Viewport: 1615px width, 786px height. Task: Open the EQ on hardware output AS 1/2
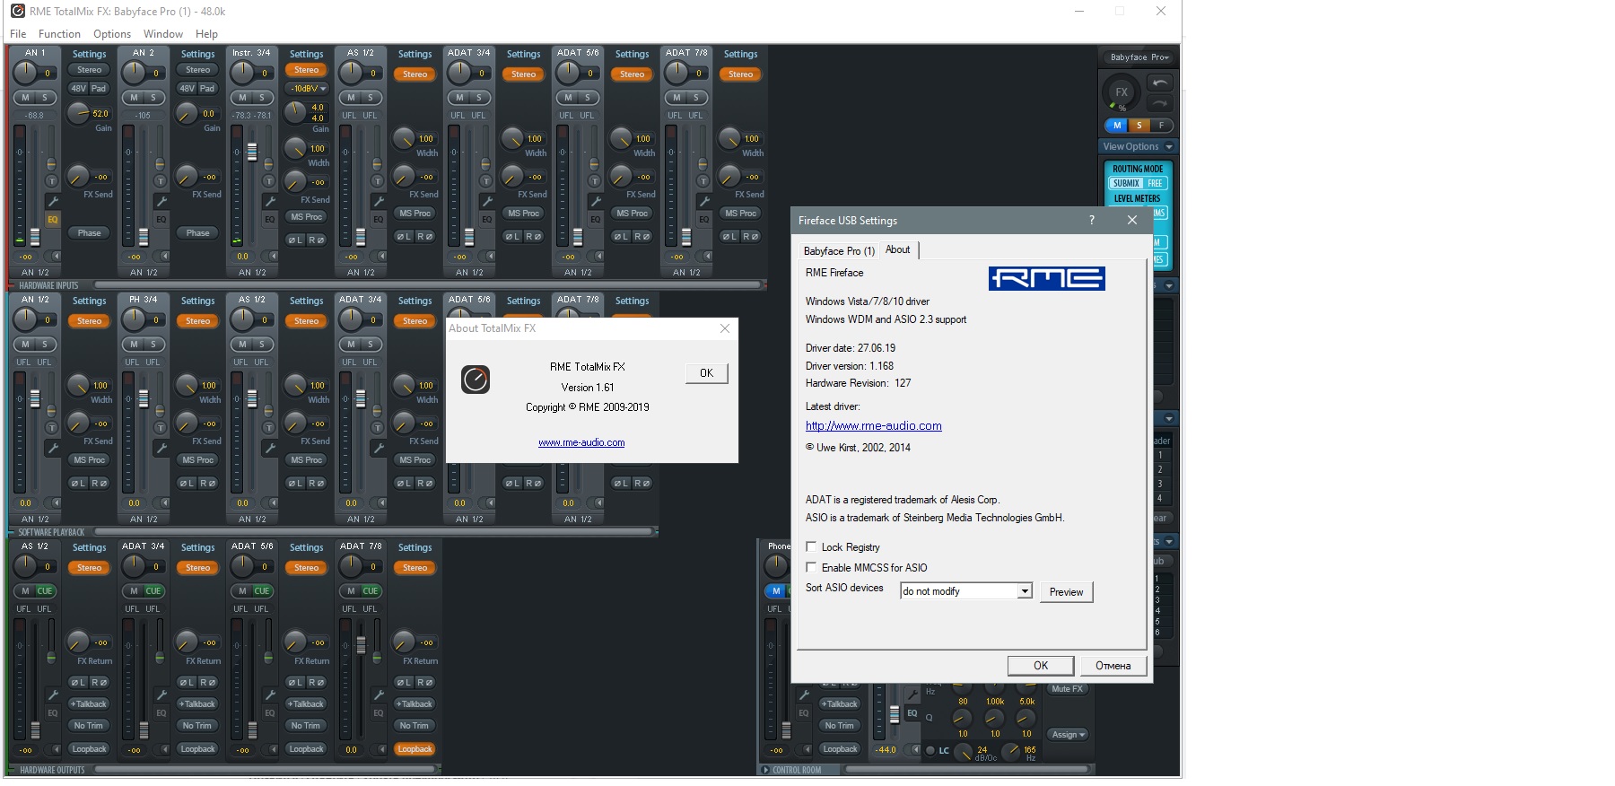[53, 713]
